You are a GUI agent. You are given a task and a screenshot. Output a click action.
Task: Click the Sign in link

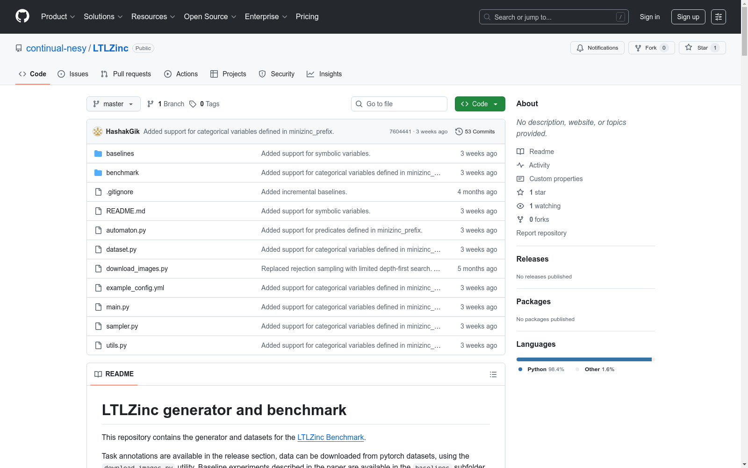pos(650,17)
